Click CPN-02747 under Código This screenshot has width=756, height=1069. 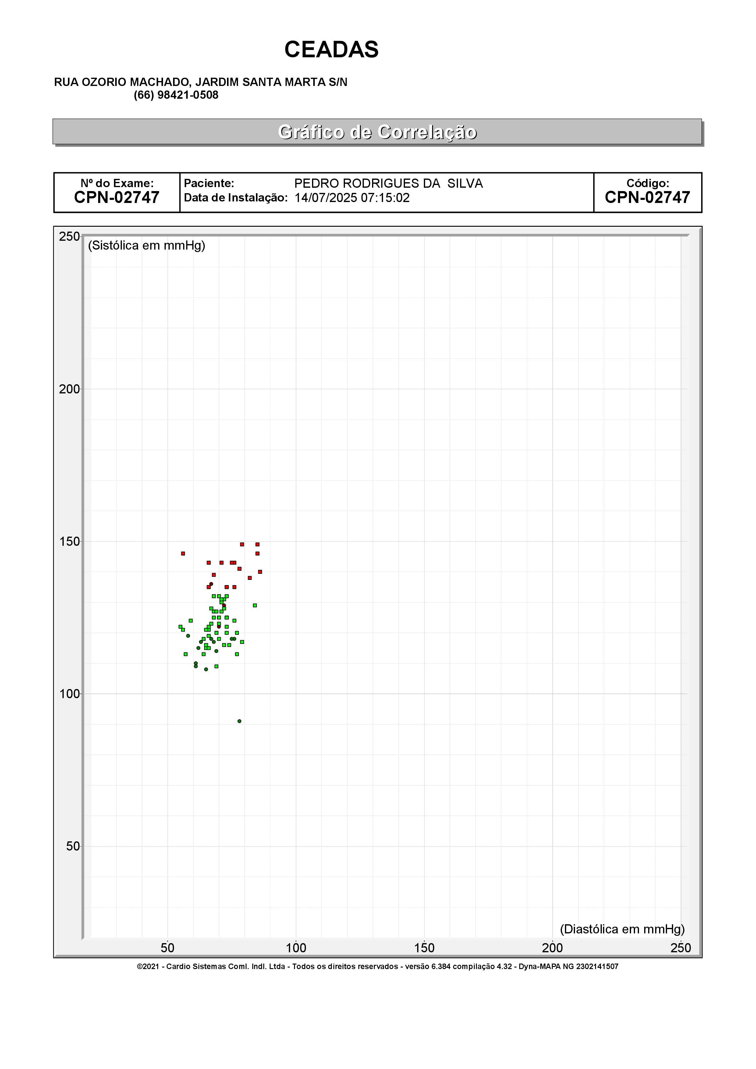648,197
